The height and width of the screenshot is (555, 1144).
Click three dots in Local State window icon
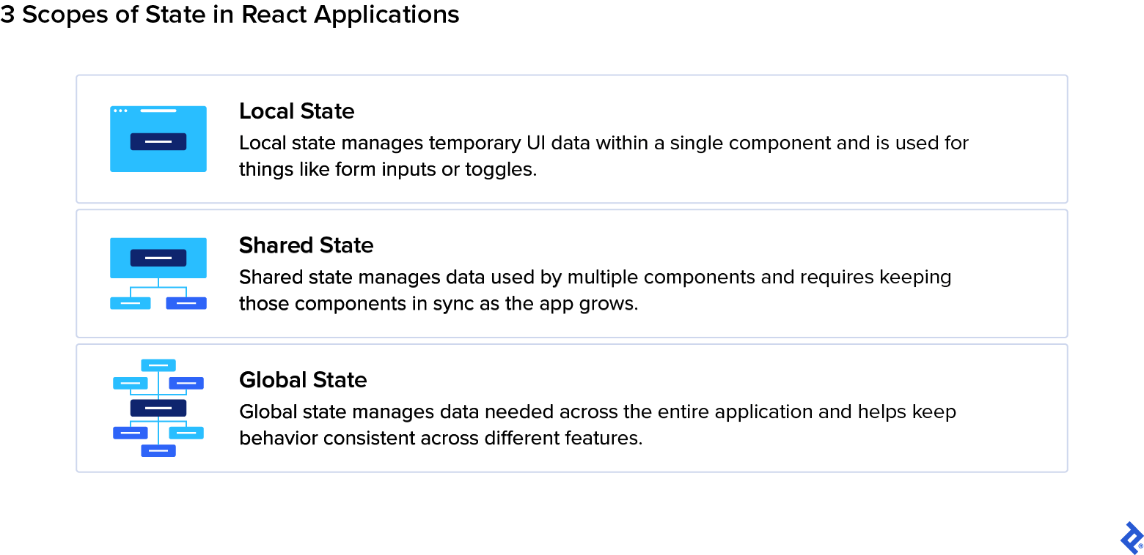pos(120,111)
